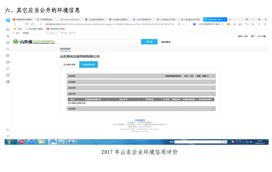The image size is (272, 172).
Task: Open the hamburger menu icon
Action: click(x=265, y=24)
